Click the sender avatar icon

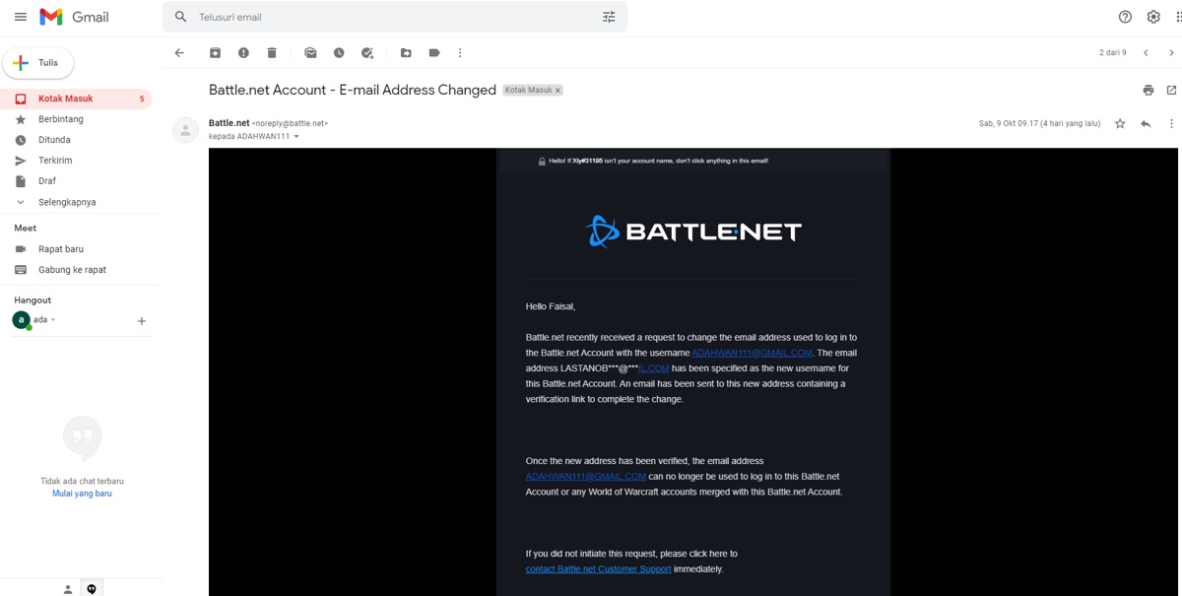pos(185,130)
